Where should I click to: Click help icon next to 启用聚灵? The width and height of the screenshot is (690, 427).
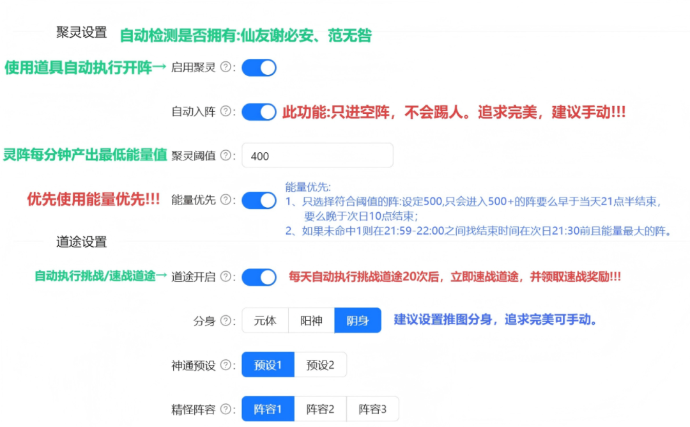[225, 68]
